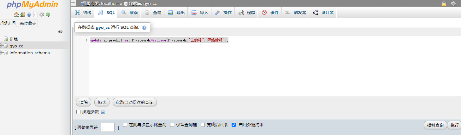Click the home icon under phpMyAdmin logo

point(16,14)
